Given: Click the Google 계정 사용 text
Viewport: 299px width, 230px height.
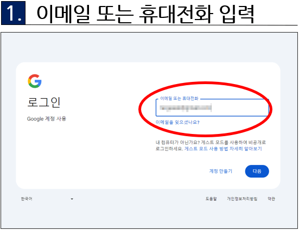Looking at the screenshot, I should 46,119.
